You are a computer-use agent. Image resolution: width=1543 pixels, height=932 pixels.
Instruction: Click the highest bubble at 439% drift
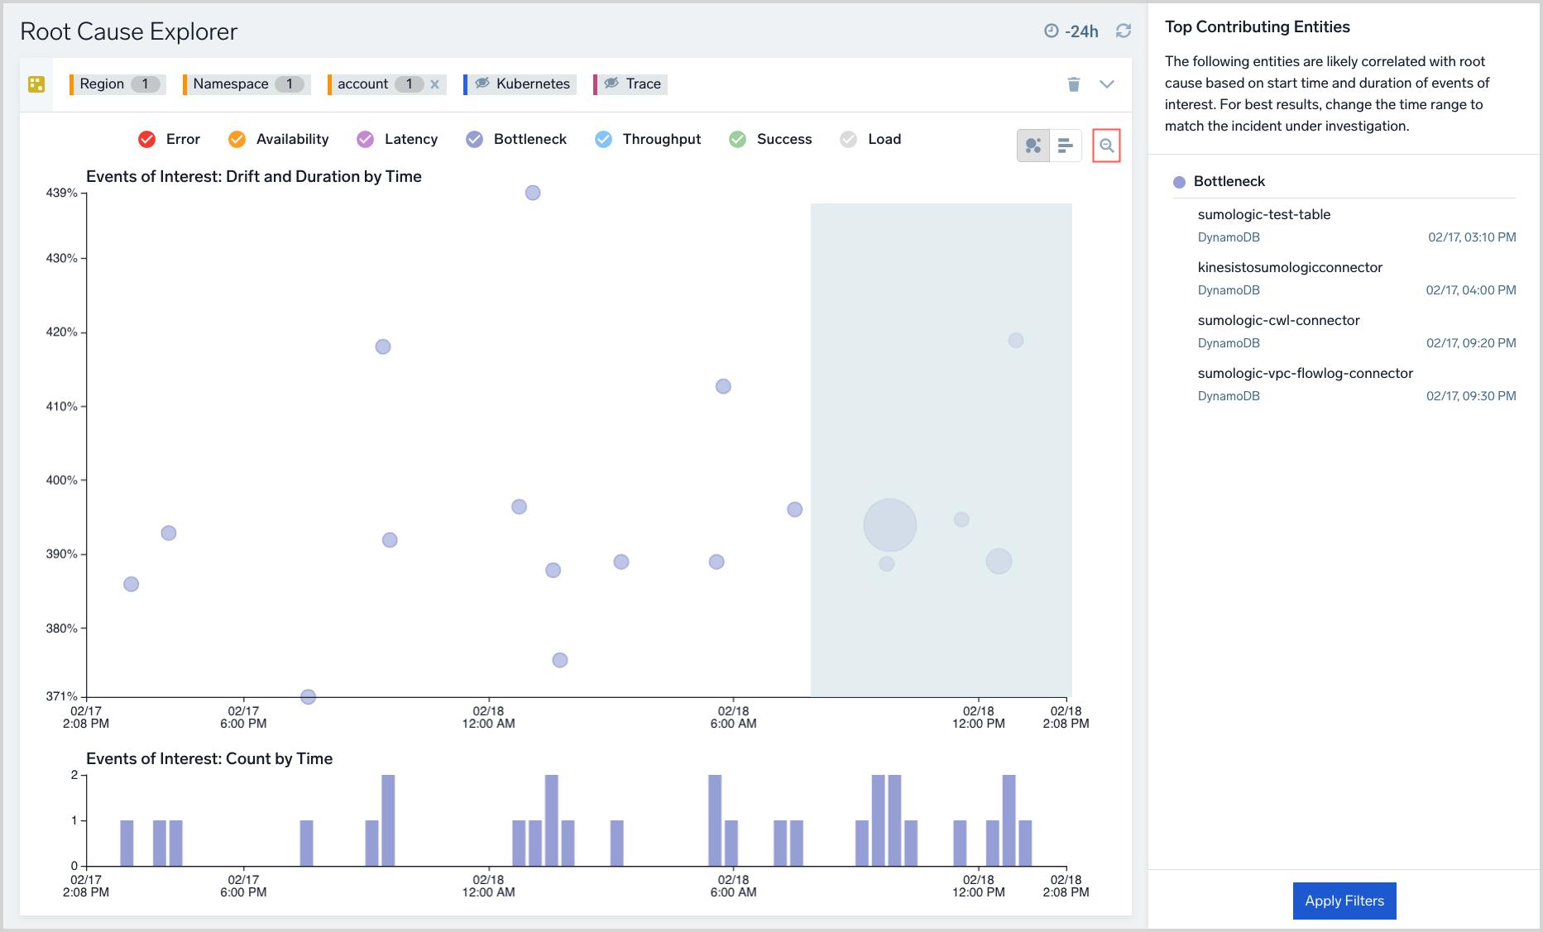533,193
